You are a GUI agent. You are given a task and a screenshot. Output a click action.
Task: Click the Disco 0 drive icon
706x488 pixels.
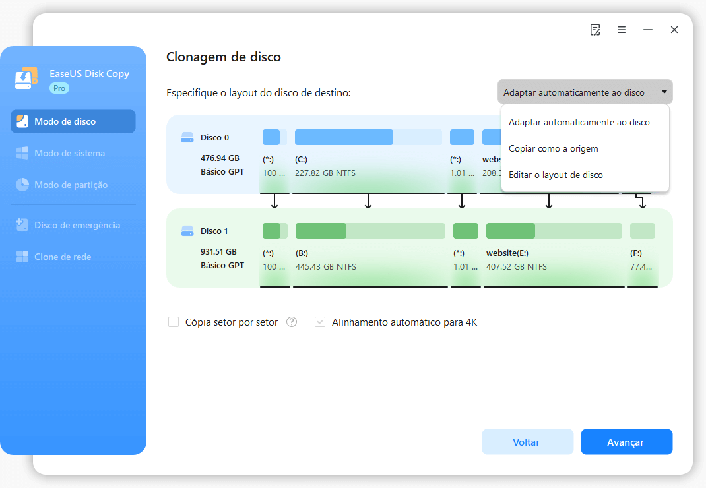187,137
